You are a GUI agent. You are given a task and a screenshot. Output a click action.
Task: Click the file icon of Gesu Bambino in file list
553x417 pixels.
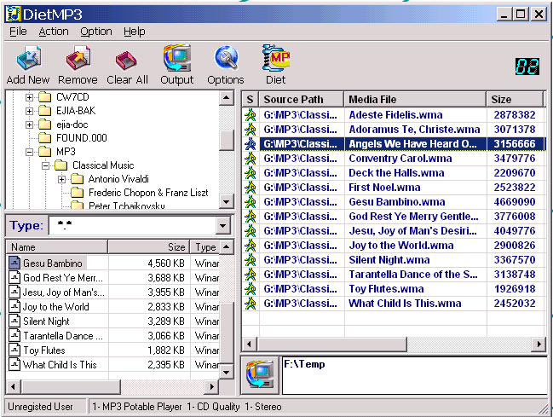[x=14, y=263]
